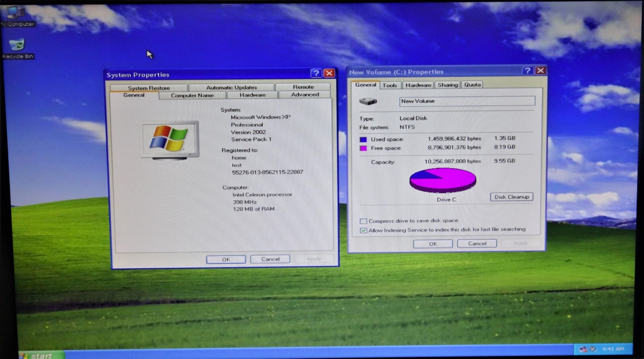The image size is (644, 359).
Task: Click the Service Pack 1 text
Action: pos(251,139)
